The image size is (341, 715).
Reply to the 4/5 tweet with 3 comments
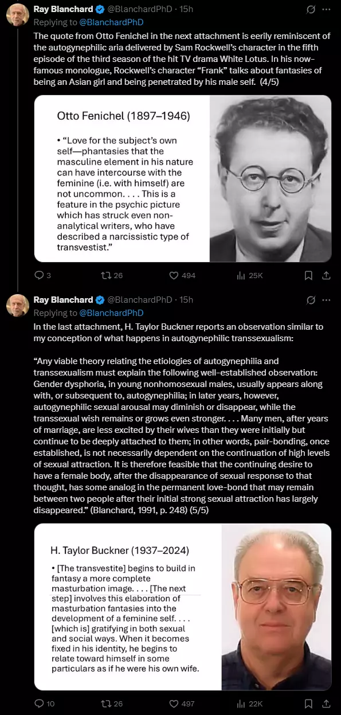(x=43, y=275)
